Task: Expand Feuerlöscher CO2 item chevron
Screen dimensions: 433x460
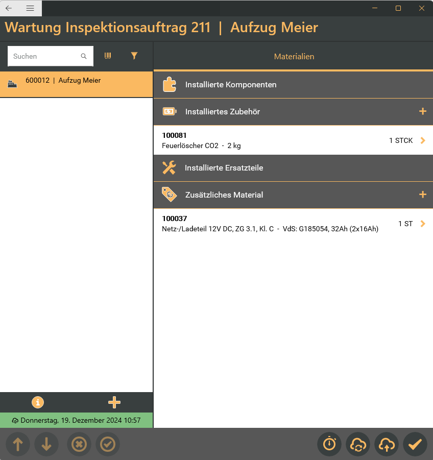Action: coord(422,140)
